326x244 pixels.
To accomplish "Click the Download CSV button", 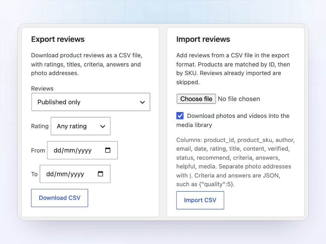I will click(x=60, y=198).
